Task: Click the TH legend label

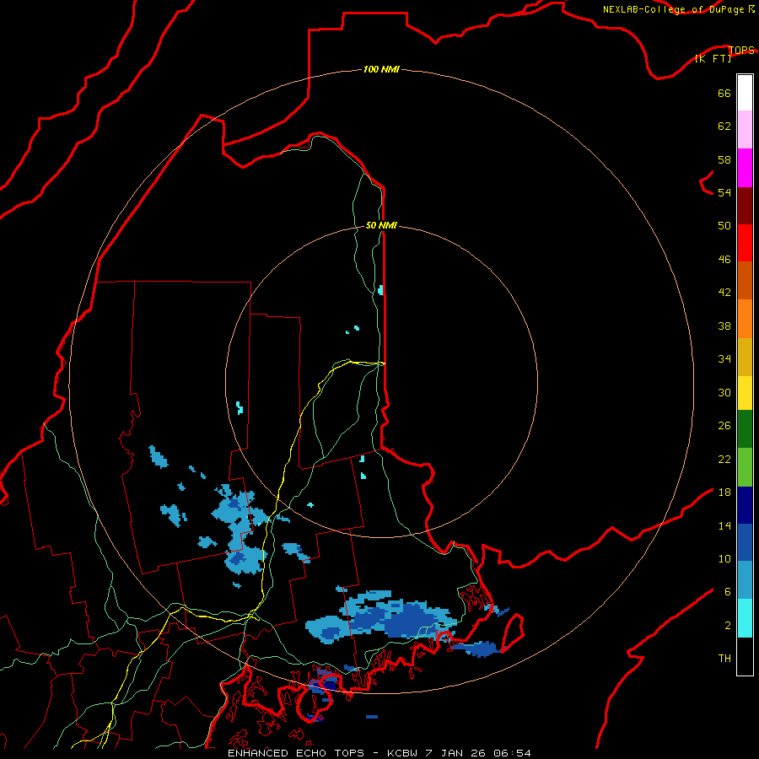Action: point(724,659)
